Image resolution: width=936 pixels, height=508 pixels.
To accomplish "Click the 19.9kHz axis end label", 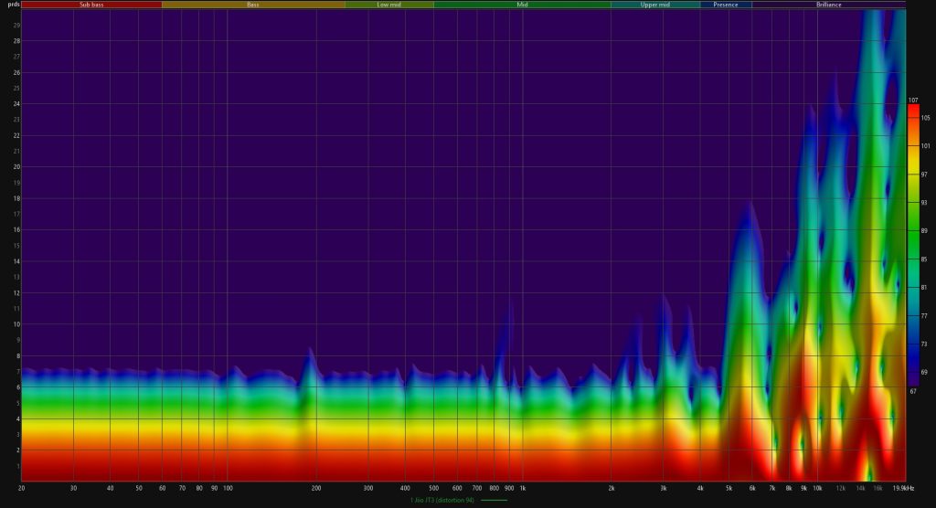I will (904, 488).
